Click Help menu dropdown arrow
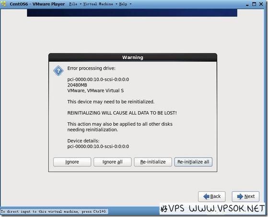This screenshot has height=217, width=268. (130, 4)
